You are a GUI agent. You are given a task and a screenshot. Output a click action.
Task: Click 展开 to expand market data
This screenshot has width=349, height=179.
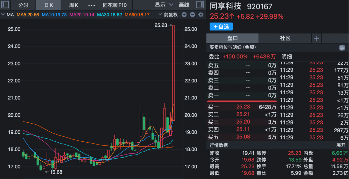pyautogui.click(x=341, y=145)
